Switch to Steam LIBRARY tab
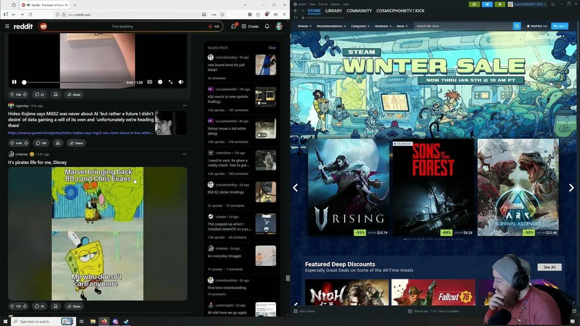This screenshot has height=326, width=580. click(x=333, y=10)
